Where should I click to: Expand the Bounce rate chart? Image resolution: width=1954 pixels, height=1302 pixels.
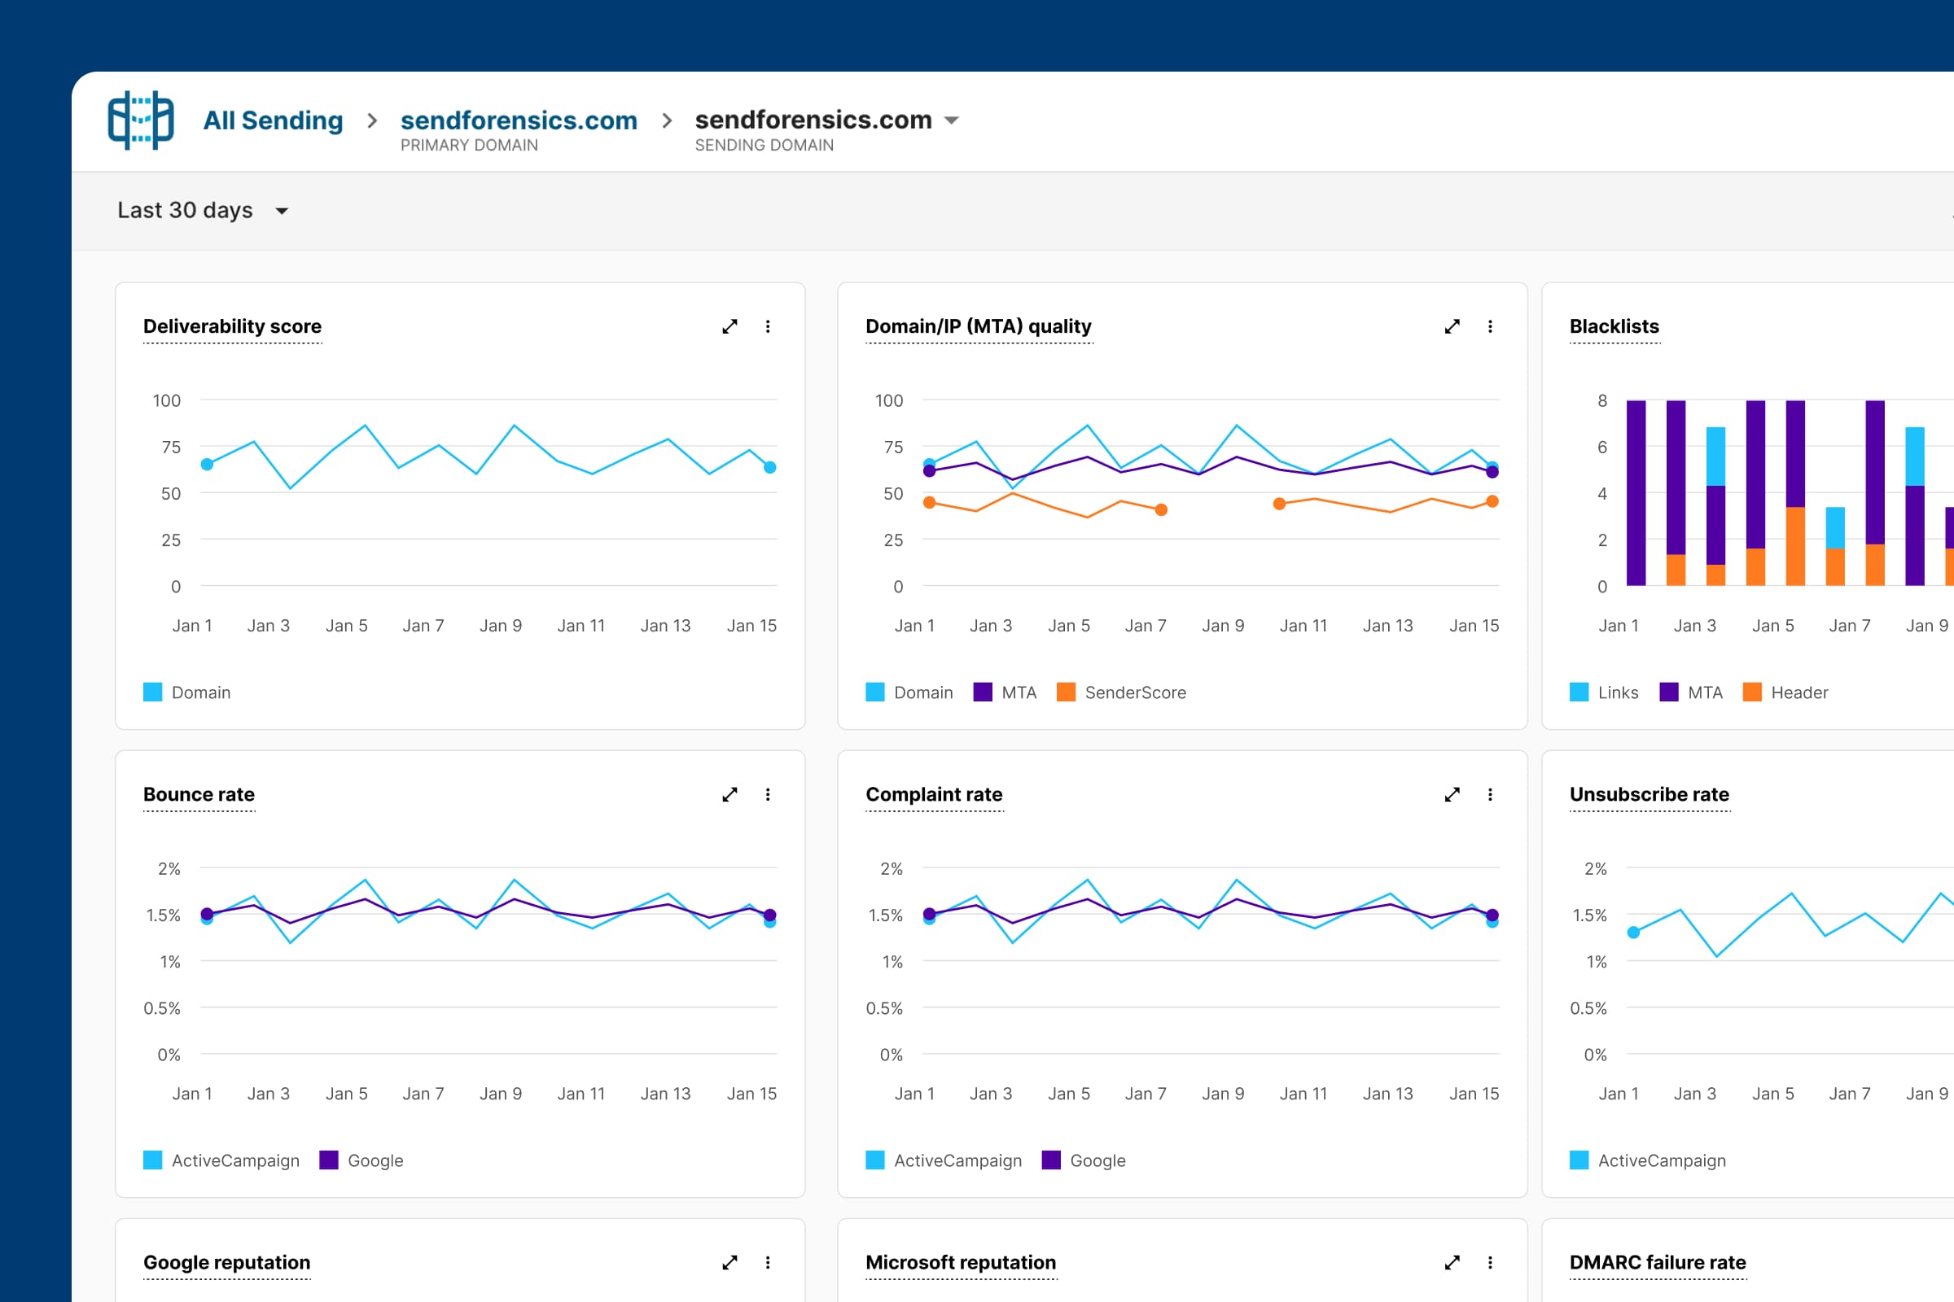(729, 795)
